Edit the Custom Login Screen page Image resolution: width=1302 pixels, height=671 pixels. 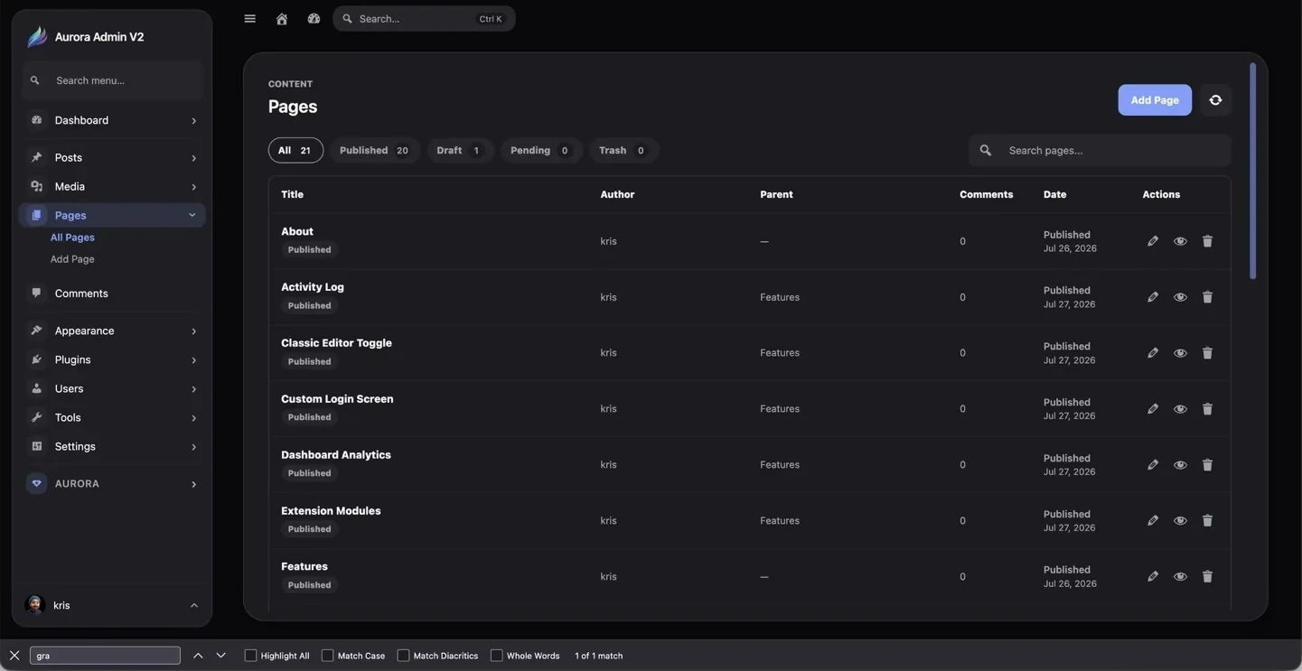(x=1152, y=409)
